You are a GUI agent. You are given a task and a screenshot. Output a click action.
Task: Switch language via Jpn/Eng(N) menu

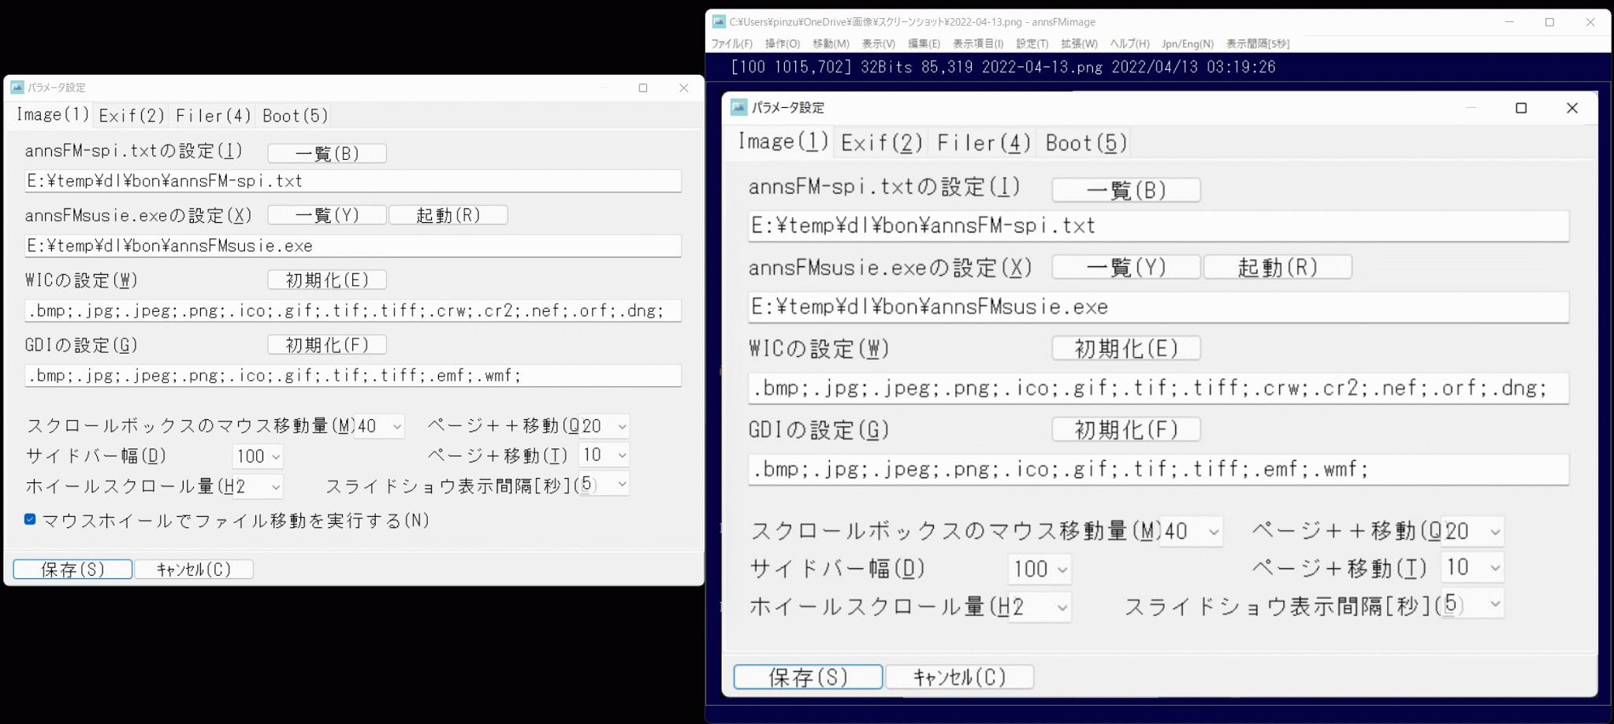coord(1187,44)
